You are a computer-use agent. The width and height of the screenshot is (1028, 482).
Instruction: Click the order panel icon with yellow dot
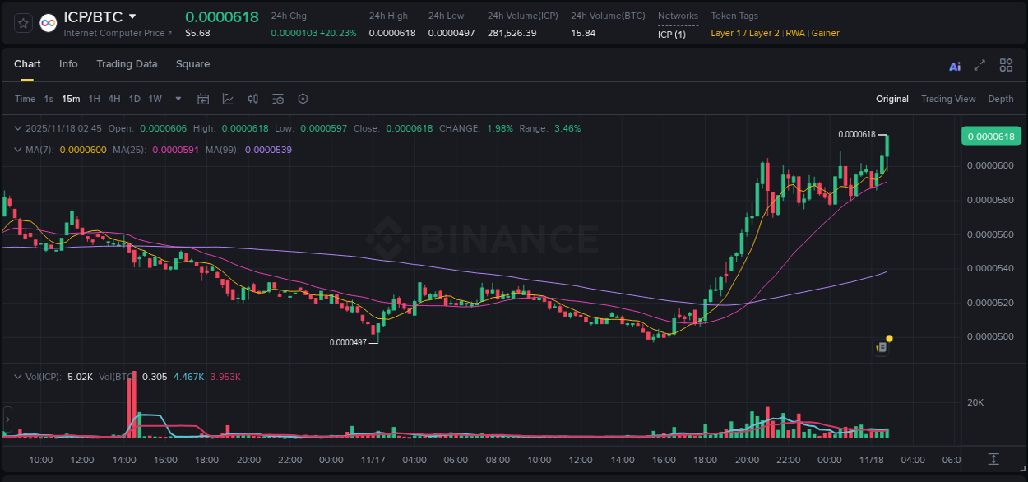(x=881, y=346)
